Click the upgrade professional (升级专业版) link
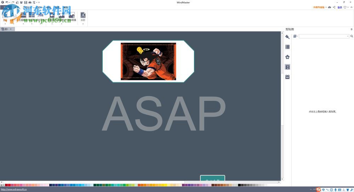The width and height of the screenshot is (354, 192). point(319,7)
